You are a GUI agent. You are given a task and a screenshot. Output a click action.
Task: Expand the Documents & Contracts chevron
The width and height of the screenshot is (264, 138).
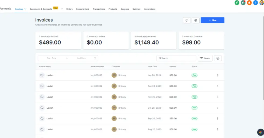pos(62,9)
